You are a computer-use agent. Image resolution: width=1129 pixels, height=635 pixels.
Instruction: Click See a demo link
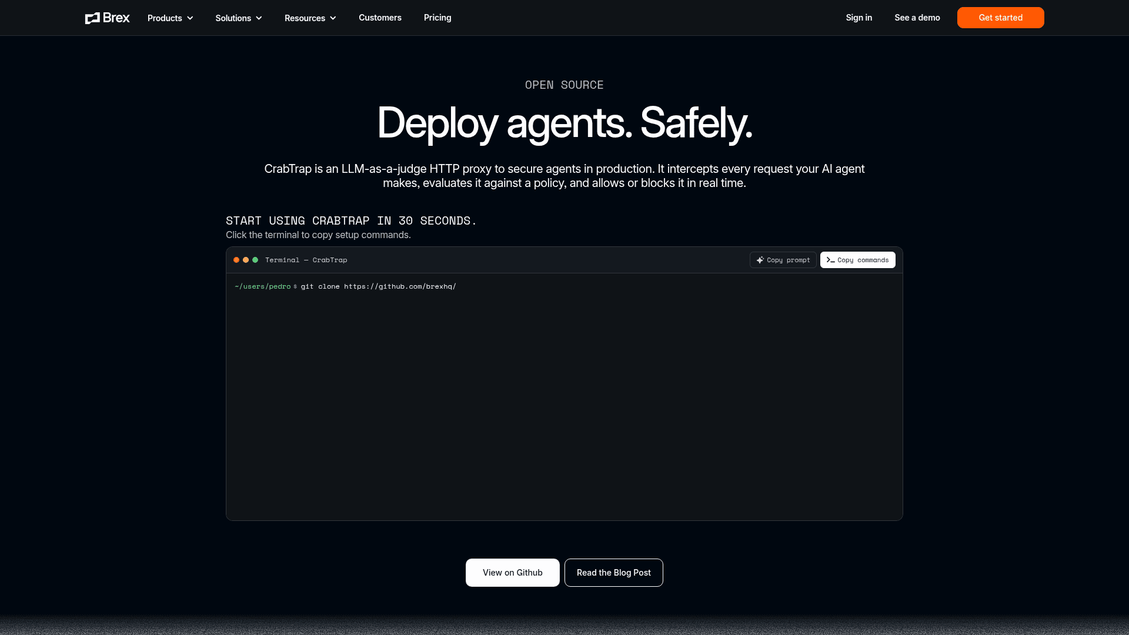click(x=917, y=18)
